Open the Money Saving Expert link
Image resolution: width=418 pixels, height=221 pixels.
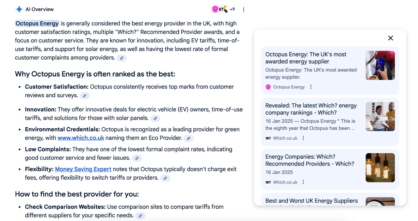pos(83,169)
